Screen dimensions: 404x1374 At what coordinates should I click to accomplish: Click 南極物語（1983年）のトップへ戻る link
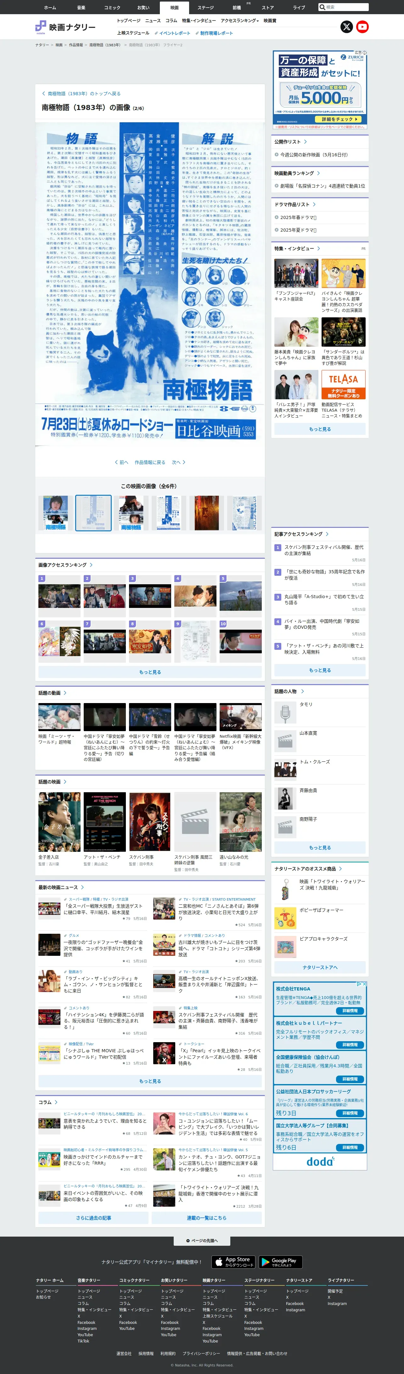tap(81, 93)
